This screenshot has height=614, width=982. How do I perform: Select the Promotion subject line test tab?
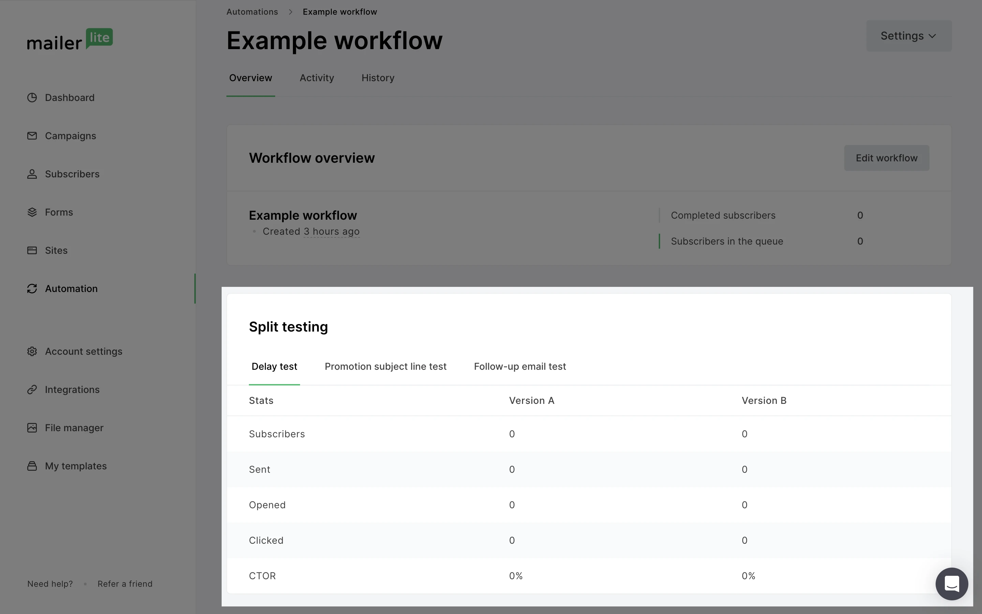385,366
